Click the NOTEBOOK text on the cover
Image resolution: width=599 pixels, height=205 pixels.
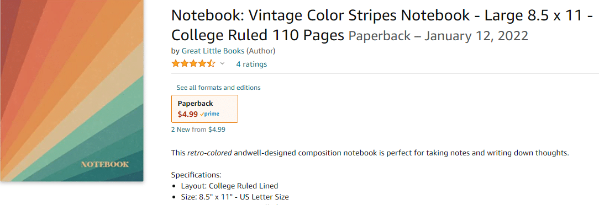(x=104, y=165)
